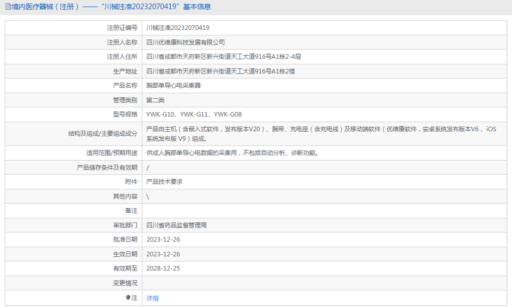Click the 有效期至 label
512x308 pixels.
pos(125,268)
